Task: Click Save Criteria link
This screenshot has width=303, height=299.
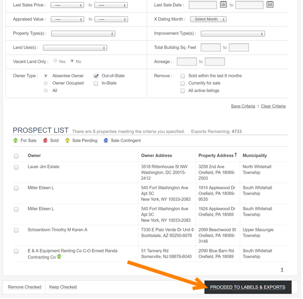Action: [x=243, y=106]
